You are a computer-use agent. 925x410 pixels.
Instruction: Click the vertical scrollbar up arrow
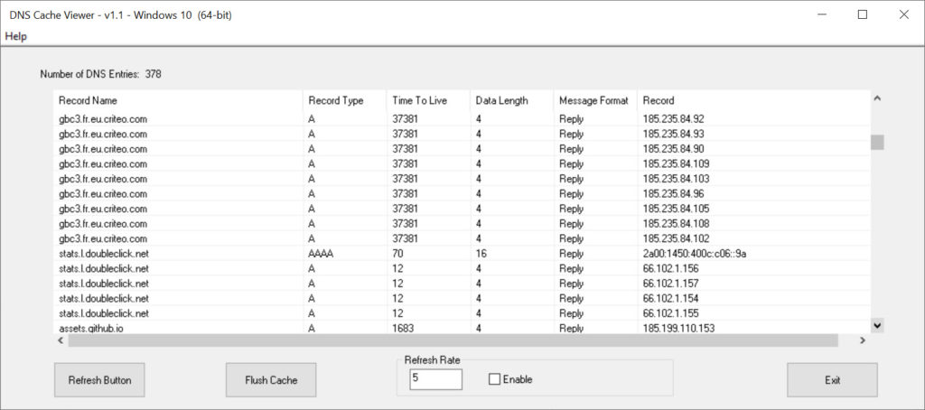pyautogui.click(x=877, y=98)
